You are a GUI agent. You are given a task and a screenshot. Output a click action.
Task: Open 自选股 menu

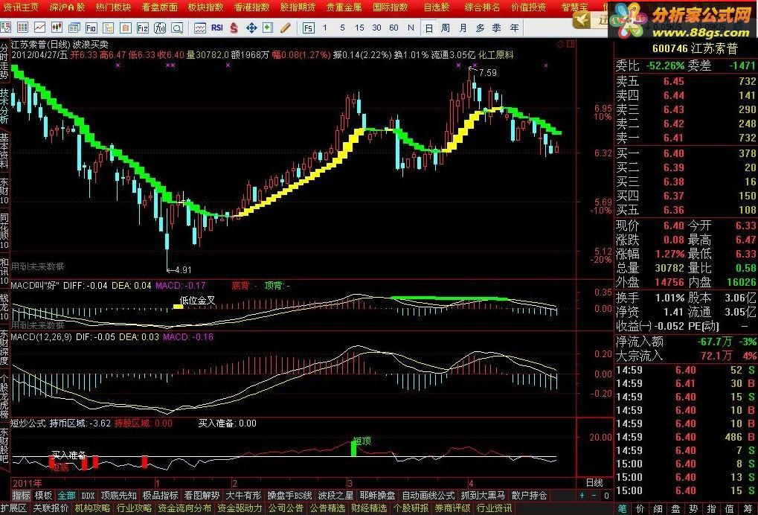(437, 7)
